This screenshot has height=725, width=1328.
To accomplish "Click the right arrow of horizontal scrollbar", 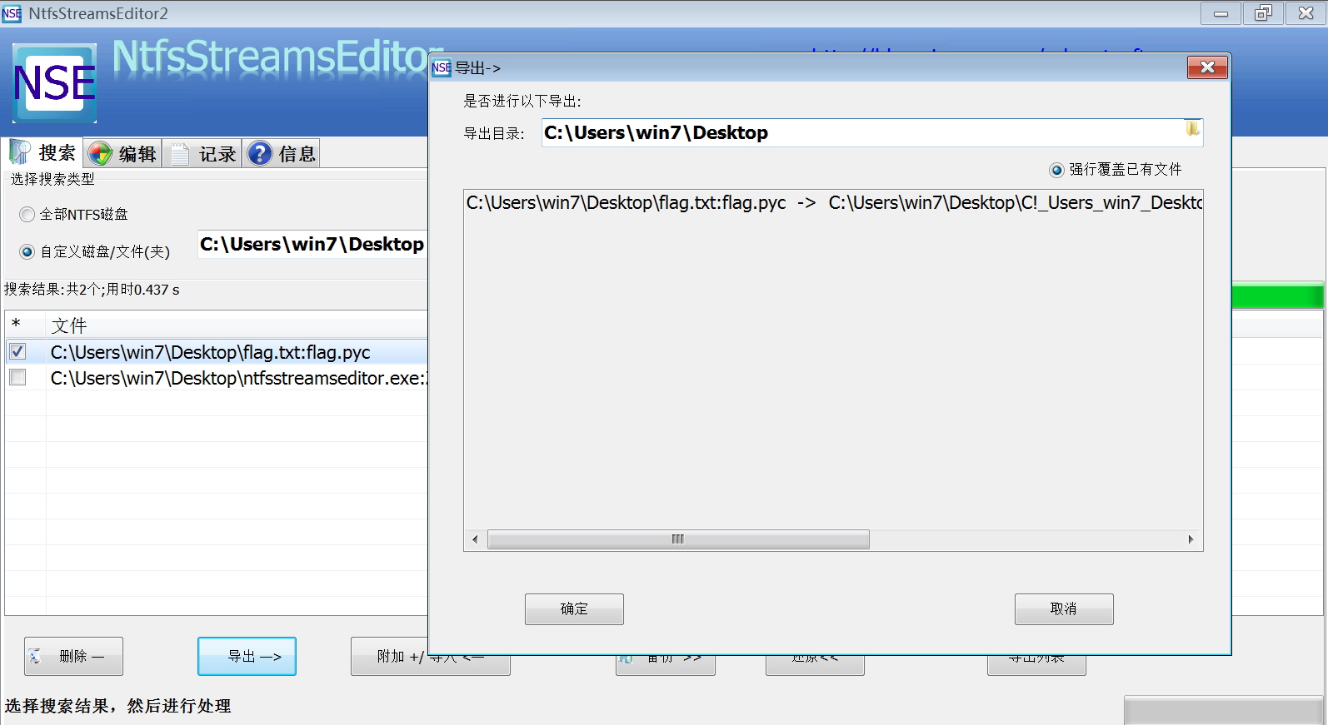I will 1191,539.
